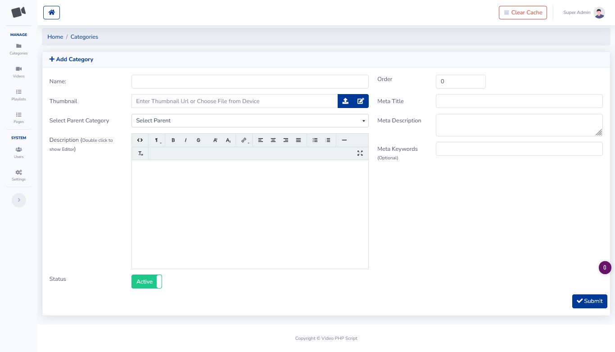Focus the Order number field

coord(461,81)
